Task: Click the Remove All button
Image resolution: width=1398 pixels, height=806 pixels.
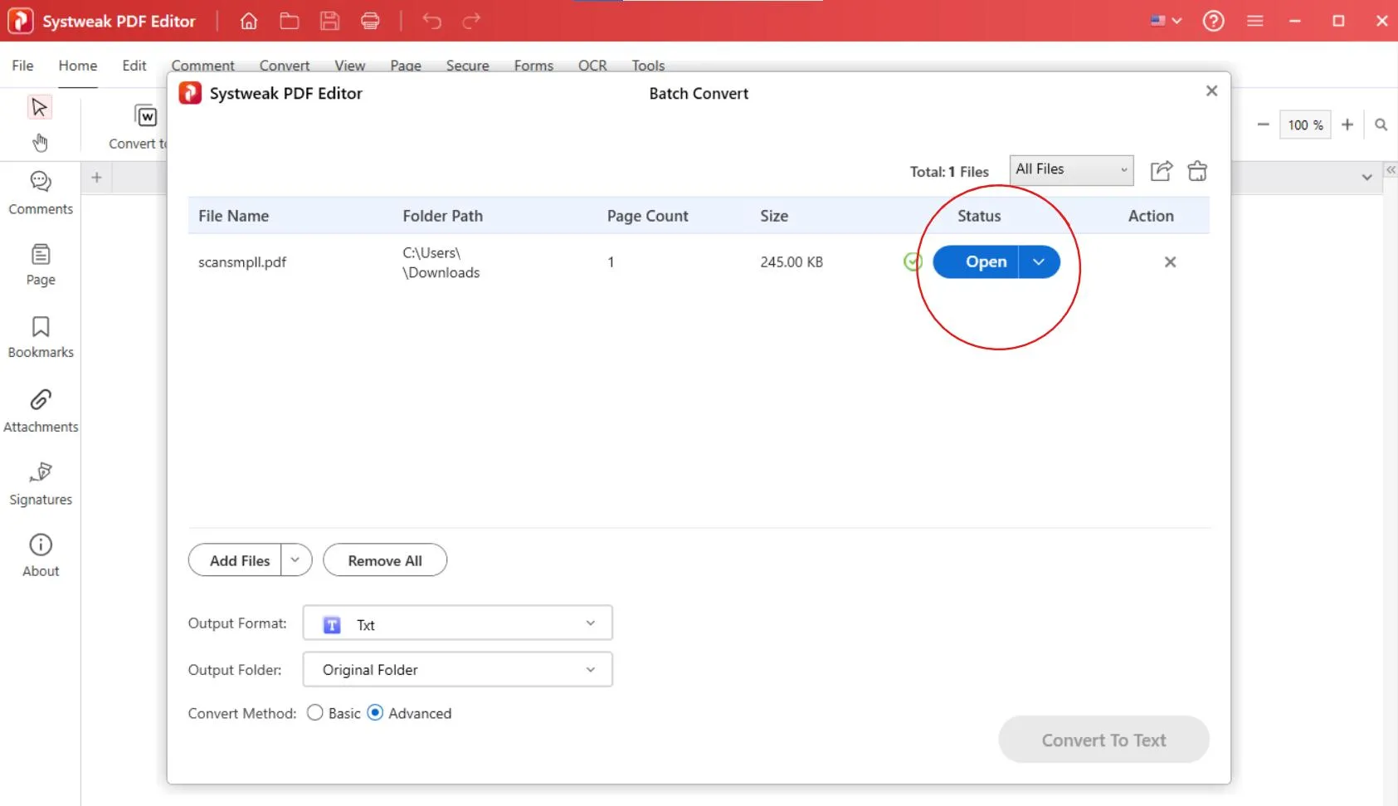Action: (x=385, y=560)
